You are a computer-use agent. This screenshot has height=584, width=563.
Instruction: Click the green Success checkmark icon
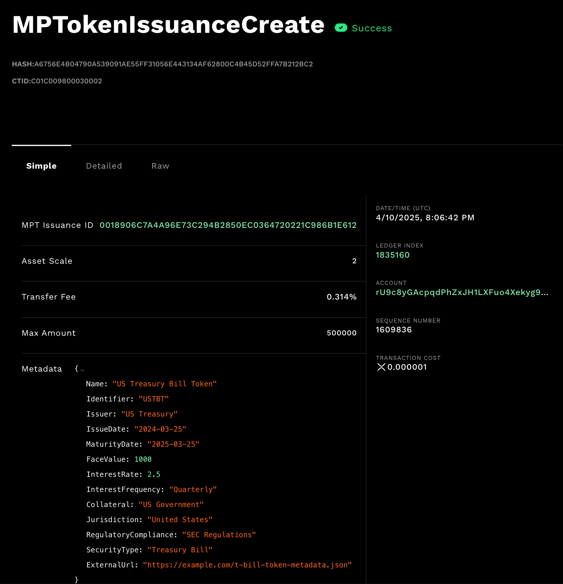tap(341, 28)
